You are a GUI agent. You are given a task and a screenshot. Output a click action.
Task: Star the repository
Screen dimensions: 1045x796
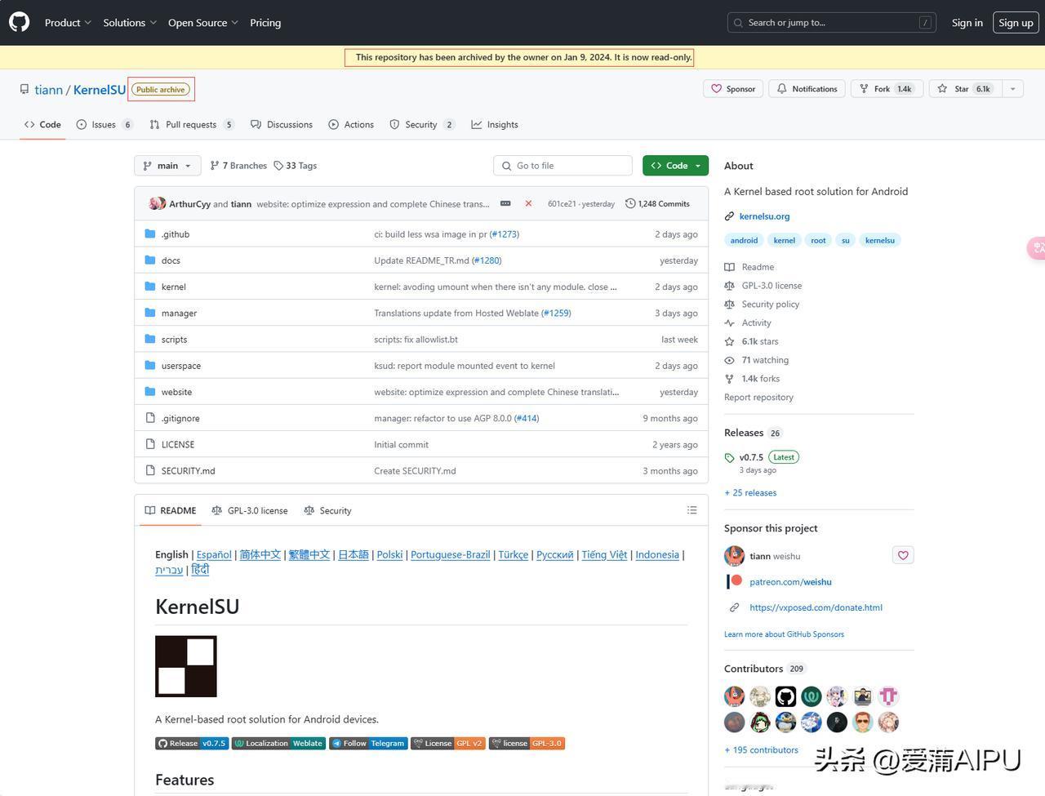965,89
